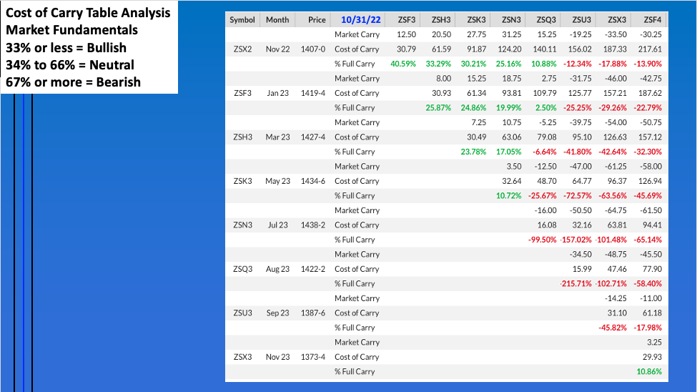Click the -41.80% full carry value
The height and width of the screenshot is (392, 697).
[578, 152]
